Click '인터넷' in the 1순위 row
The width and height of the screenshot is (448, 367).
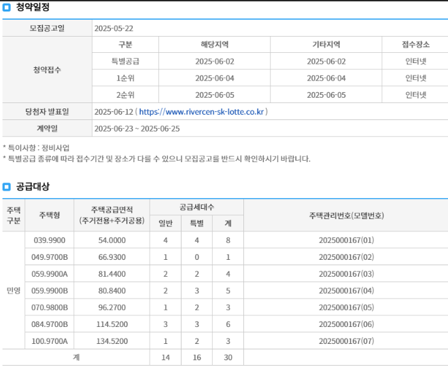416,78
